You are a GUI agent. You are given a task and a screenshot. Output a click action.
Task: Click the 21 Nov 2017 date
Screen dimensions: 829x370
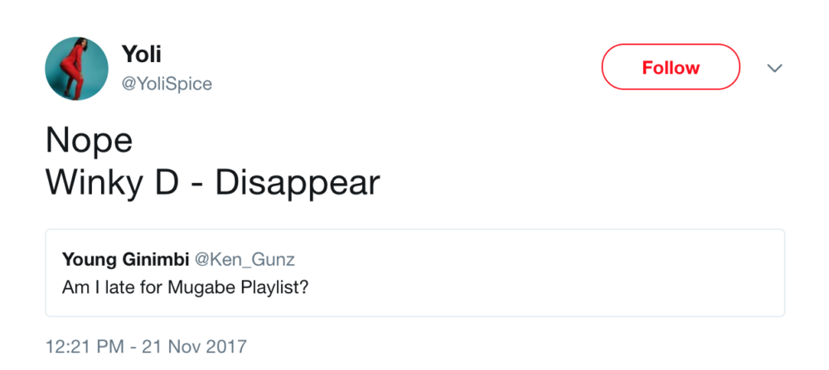pyautogui.click(x=196, y=346)
